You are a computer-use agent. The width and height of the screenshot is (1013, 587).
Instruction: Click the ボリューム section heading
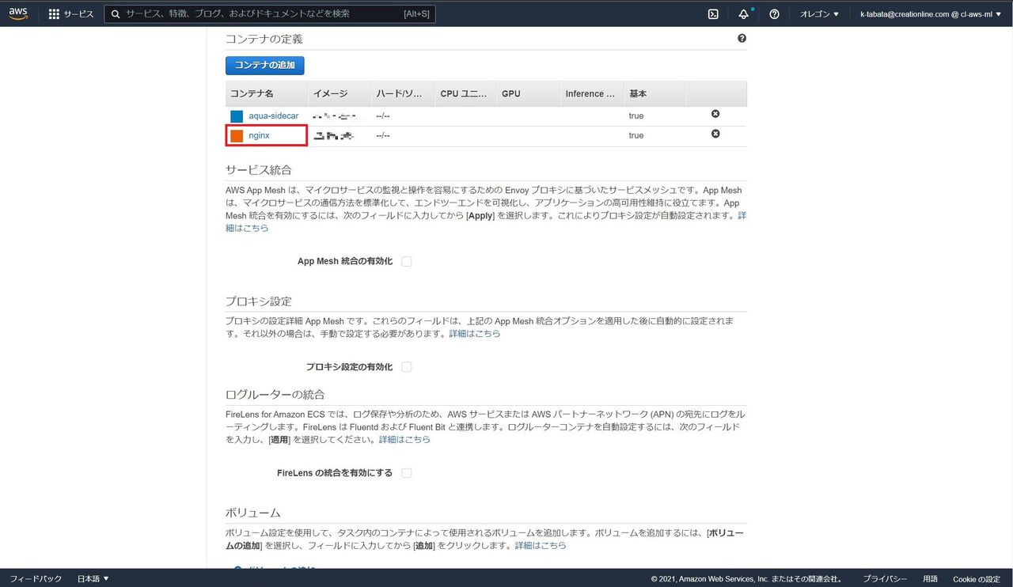click(x=253, y=513)
